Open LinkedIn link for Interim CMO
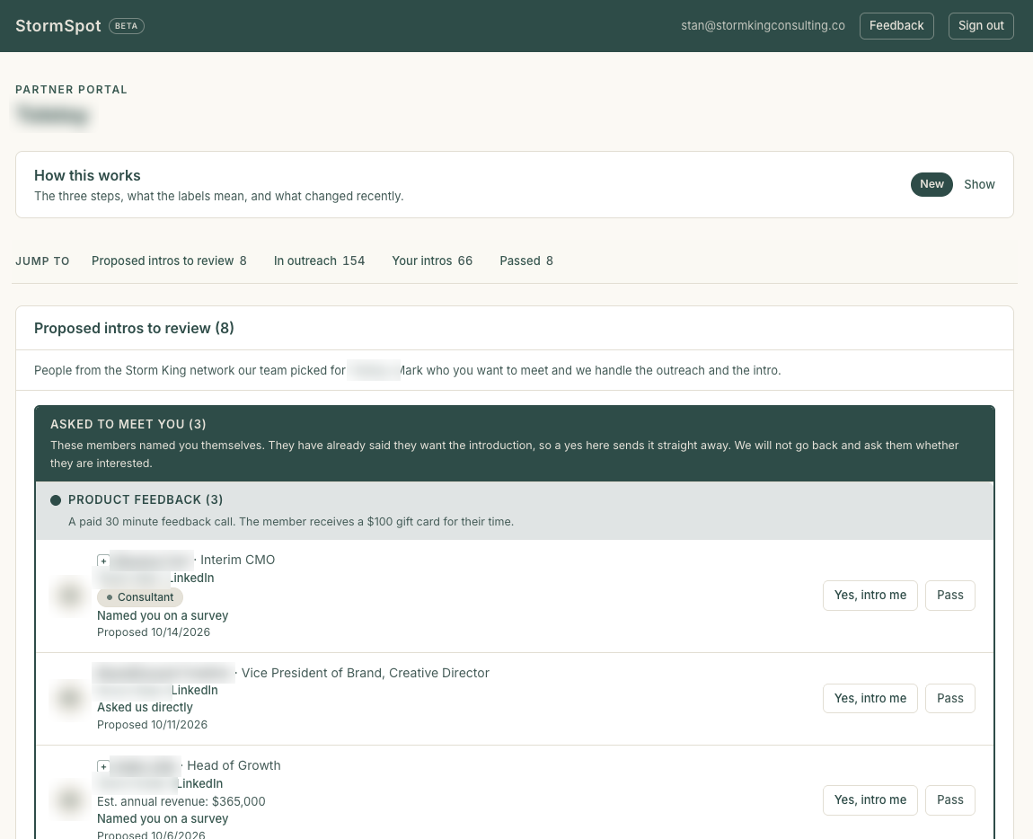 191,578
